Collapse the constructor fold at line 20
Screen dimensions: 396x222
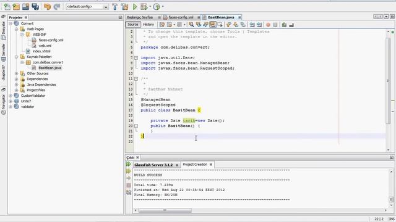pyautogui.click(x=136, y=126)
